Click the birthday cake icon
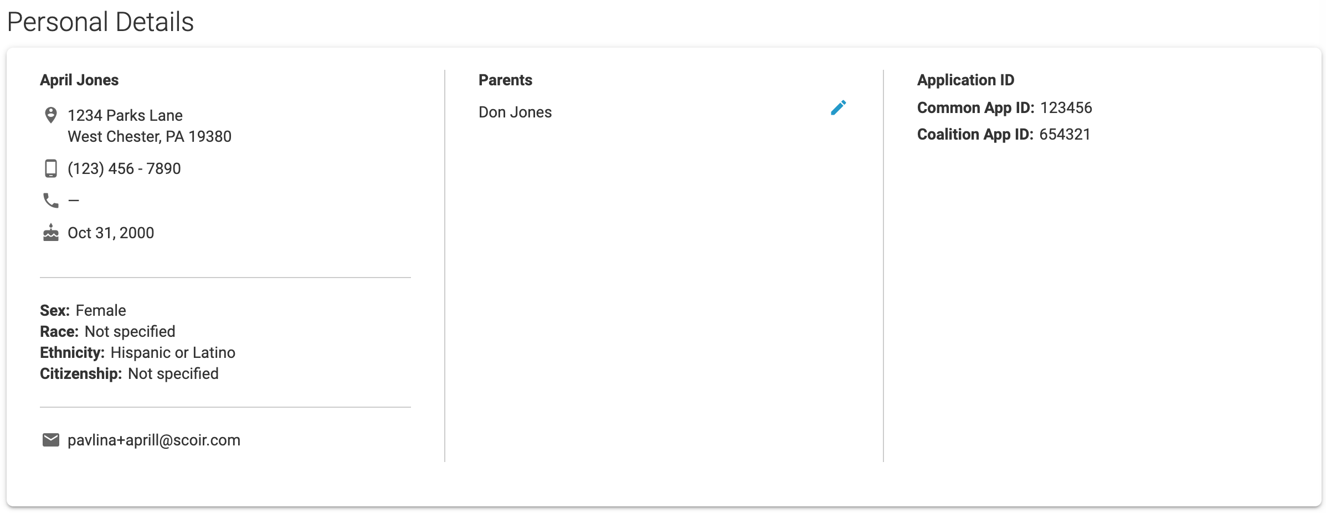 click(x=50, y=233)
